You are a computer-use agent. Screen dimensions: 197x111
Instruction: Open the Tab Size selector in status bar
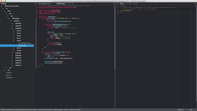[x=181, y=110]
